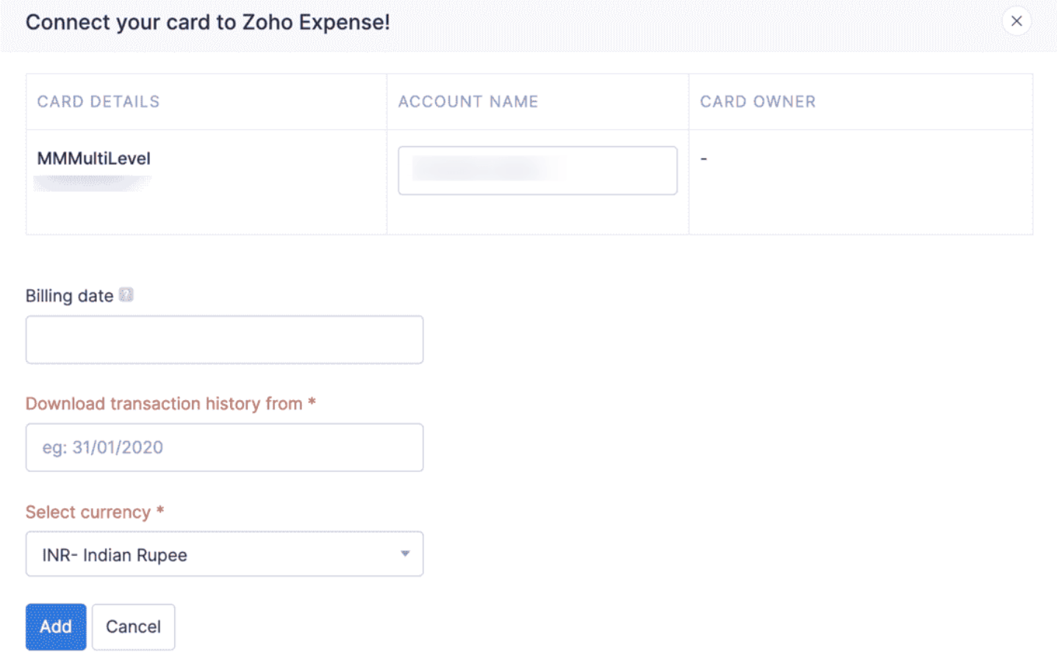Click the Account Name input box

point(537,170)
